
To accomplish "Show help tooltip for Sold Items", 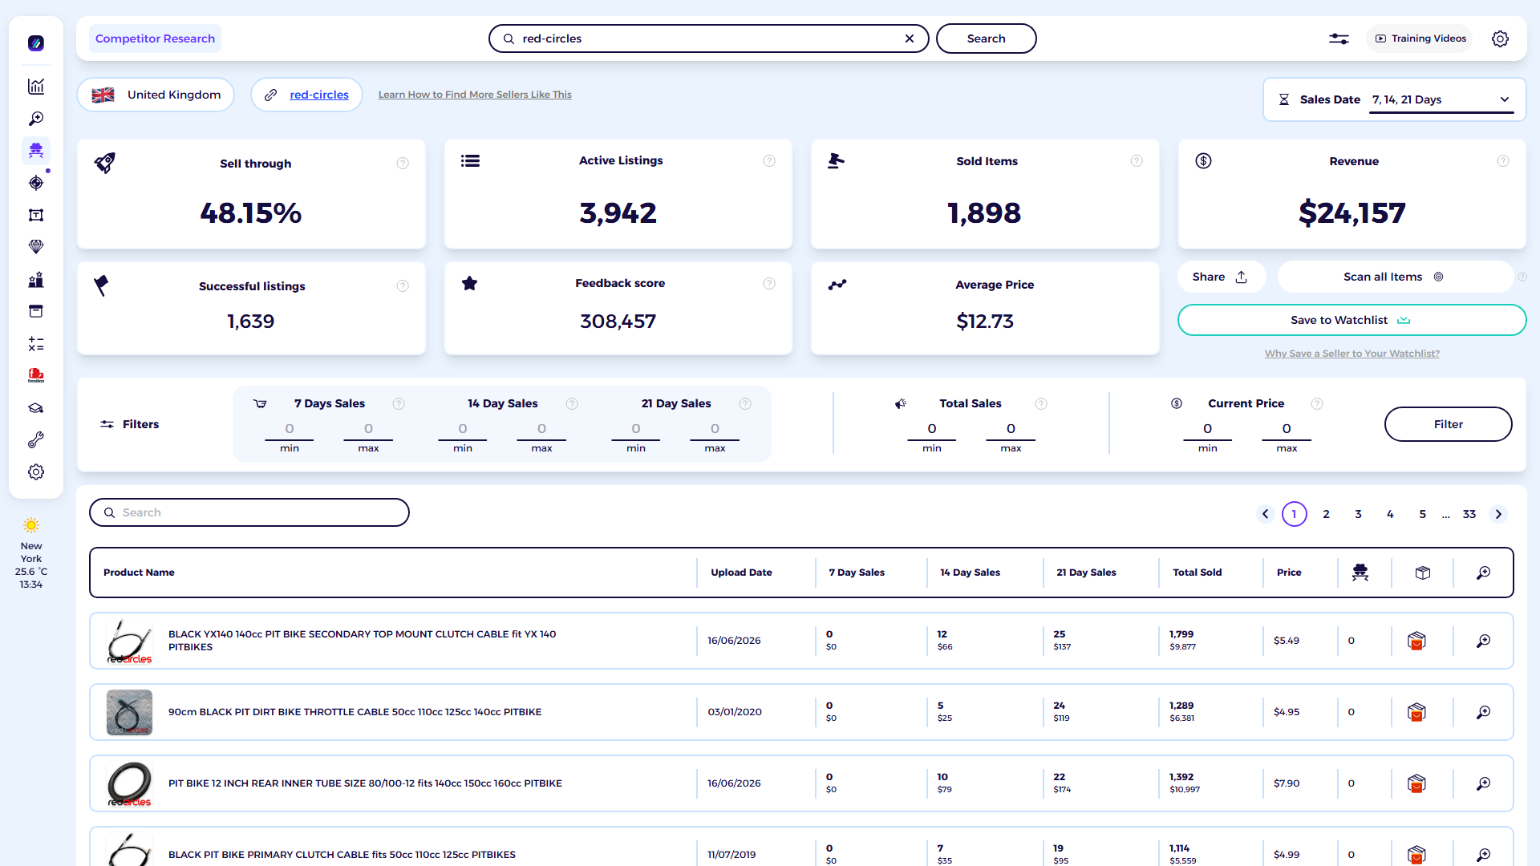I will coord(1137,161).
